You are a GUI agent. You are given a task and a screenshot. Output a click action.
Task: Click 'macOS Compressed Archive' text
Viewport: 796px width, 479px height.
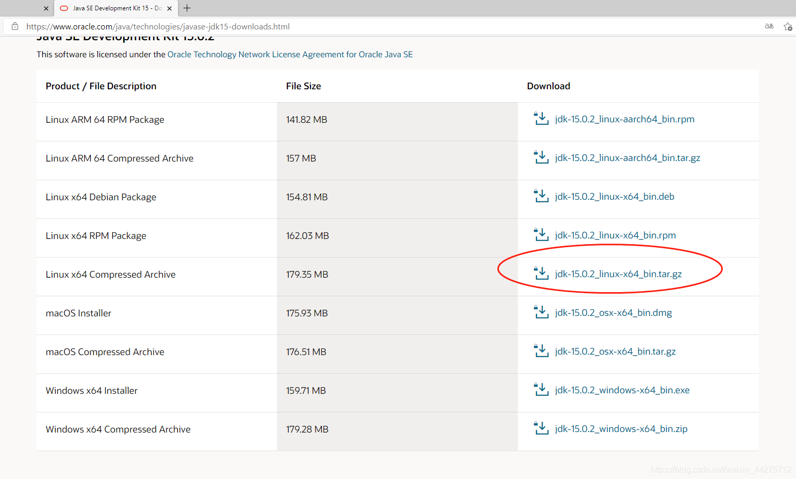105,352
